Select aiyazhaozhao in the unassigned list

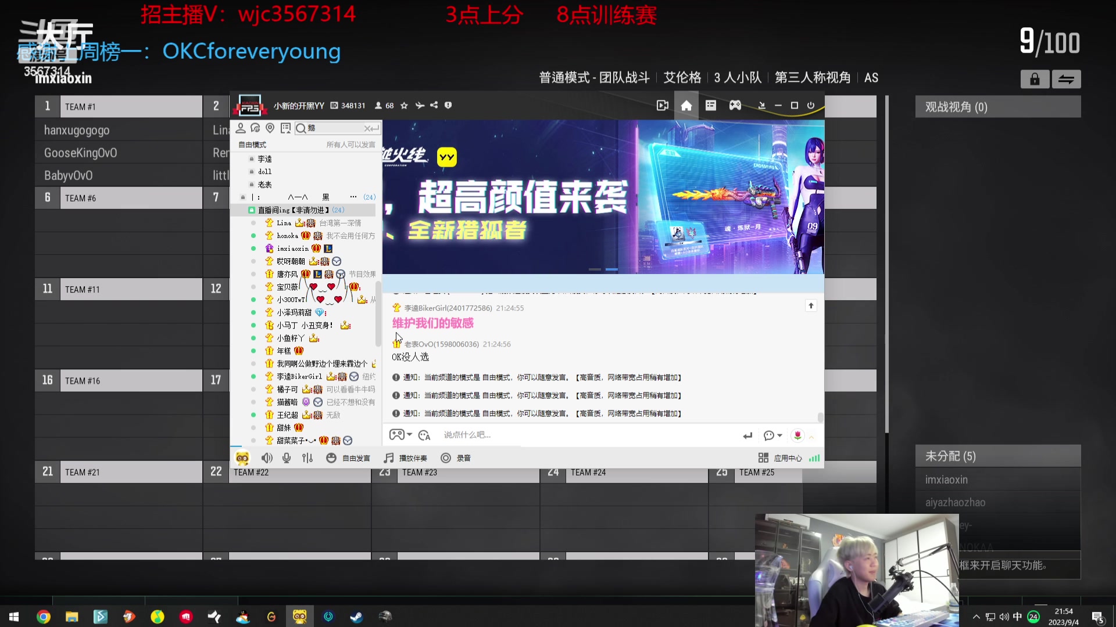tap(998, 502)
